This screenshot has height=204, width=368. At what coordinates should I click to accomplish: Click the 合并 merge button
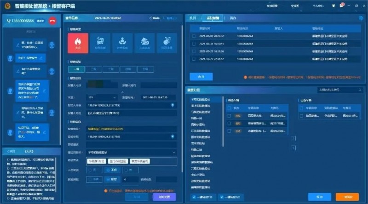click(x=200, y=75)
